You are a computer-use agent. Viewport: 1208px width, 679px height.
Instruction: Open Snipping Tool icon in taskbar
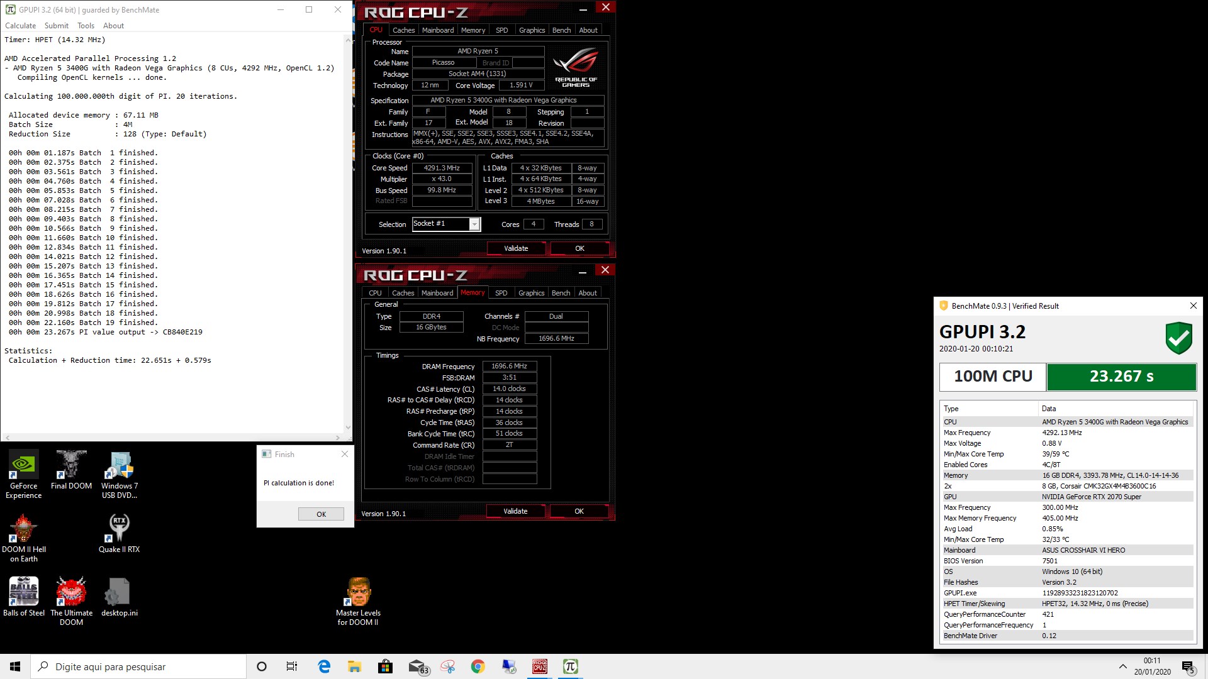tap(447, 666)
